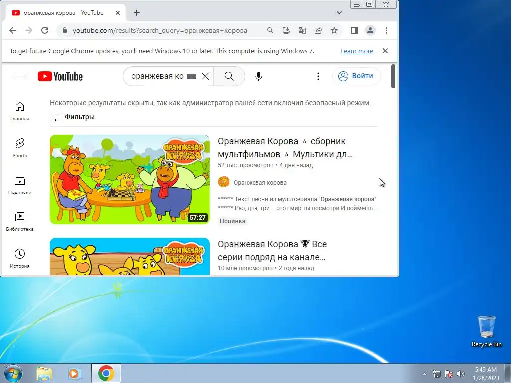Image resolution: width=511 pixels, height=383 pixels.
Task: Bookmark this page with the star icon
Action: [x=334, y=30]
